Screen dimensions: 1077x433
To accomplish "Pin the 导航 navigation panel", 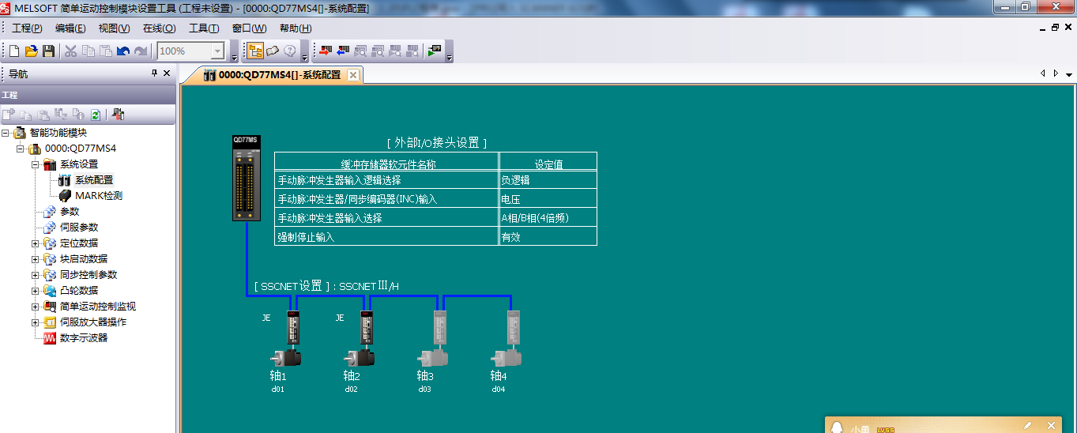I will coord(154,73).
